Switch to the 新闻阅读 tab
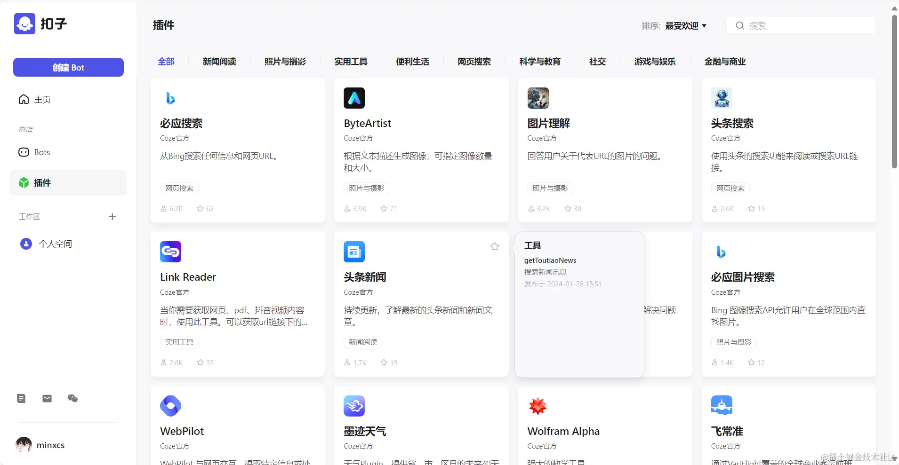899x465 pixels. [x=219, y=62]
